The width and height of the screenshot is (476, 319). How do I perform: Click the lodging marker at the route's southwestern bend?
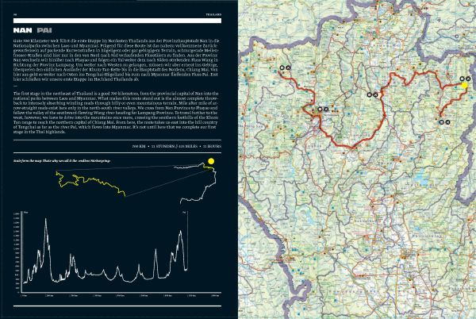pos(320,107)
